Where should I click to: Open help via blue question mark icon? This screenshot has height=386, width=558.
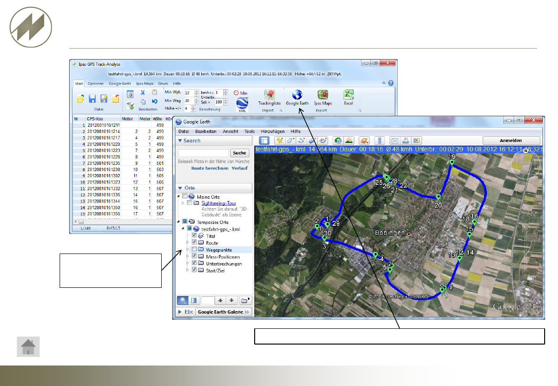pyautogui.click(x=391, y=83)
